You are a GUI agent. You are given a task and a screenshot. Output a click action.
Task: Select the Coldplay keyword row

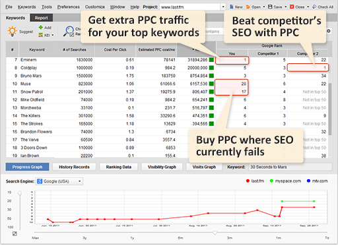pos(167,68)
